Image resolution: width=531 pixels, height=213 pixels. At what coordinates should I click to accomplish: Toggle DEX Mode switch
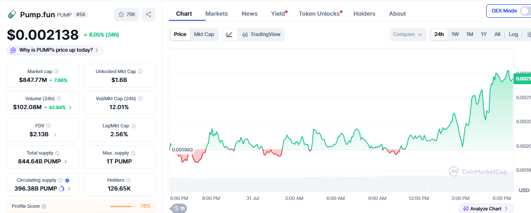(x=525, y=11)
